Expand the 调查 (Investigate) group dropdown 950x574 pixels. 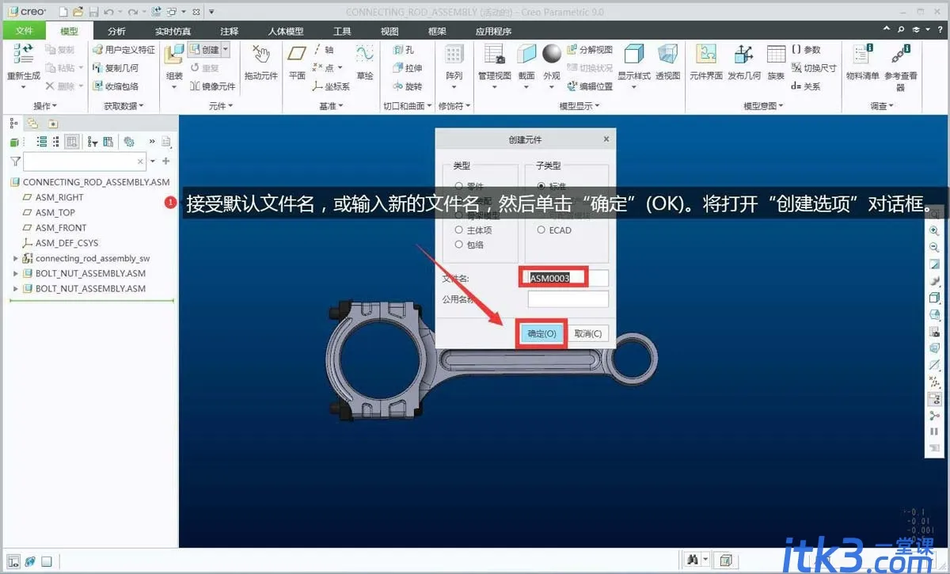[x=882, y=105]
